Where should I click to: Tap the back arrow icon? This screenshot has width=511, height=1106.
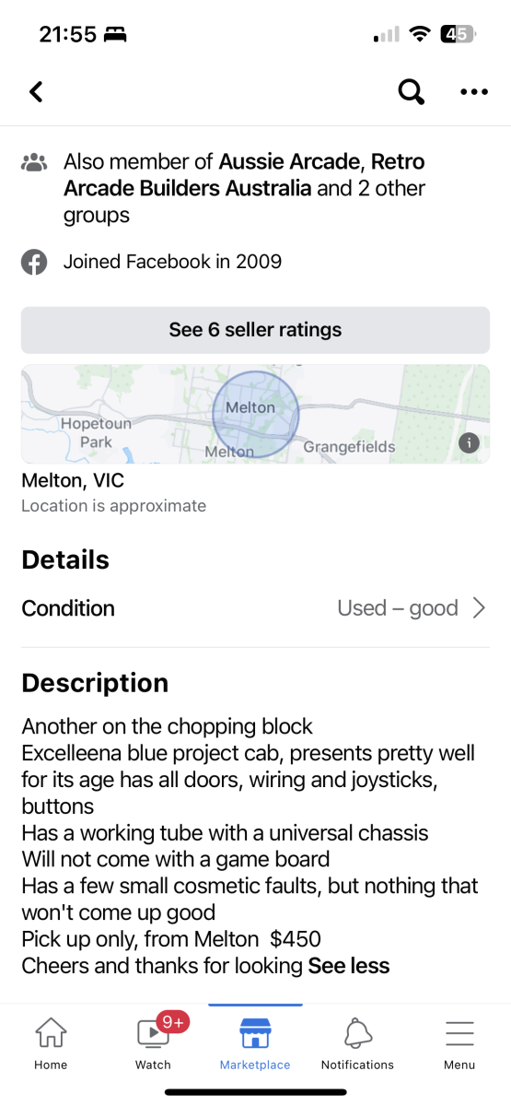coord(36,91)
